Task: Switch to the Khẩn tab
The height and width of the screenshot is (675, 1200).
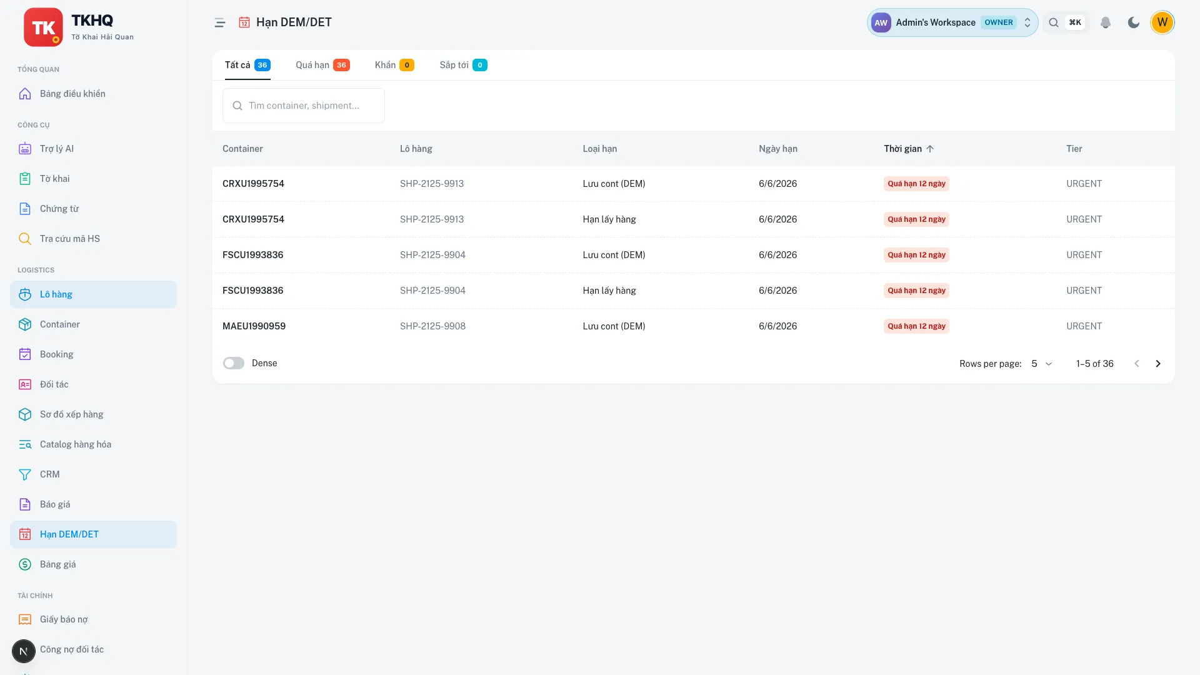Action: click(x=394, y=65)
